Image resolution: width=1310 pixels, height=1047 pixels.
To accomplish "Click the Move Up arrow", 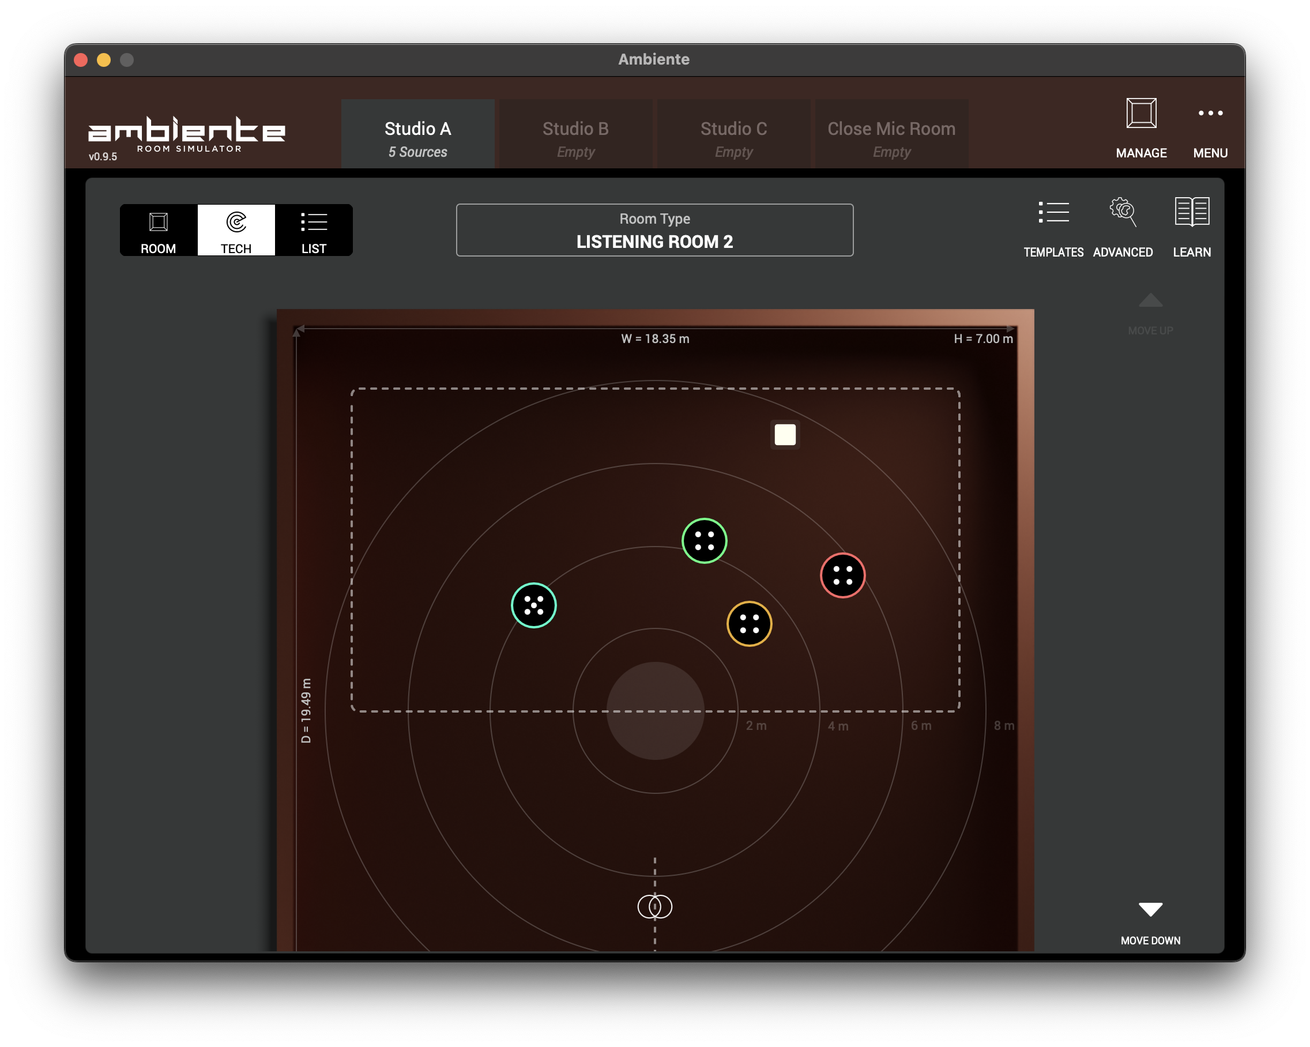I will (1150, 302).
